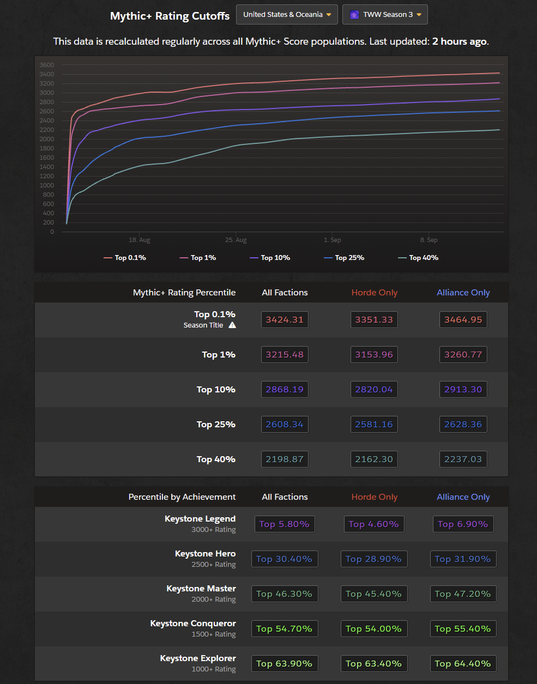Screen dimensions: 537x684
Task: Click the Keystone Explorer row label
Action: [198, 658]
